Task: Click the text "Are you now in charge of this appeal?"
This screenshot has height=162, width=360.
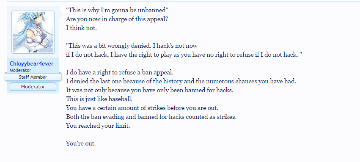Action: [x=117, y=19]
